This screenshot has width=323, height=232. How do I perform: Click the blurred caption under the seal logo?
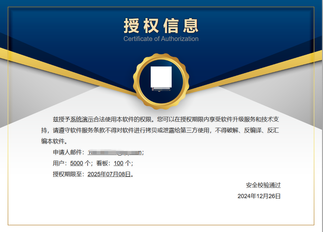pyautogui.click(x=161, y=89)
